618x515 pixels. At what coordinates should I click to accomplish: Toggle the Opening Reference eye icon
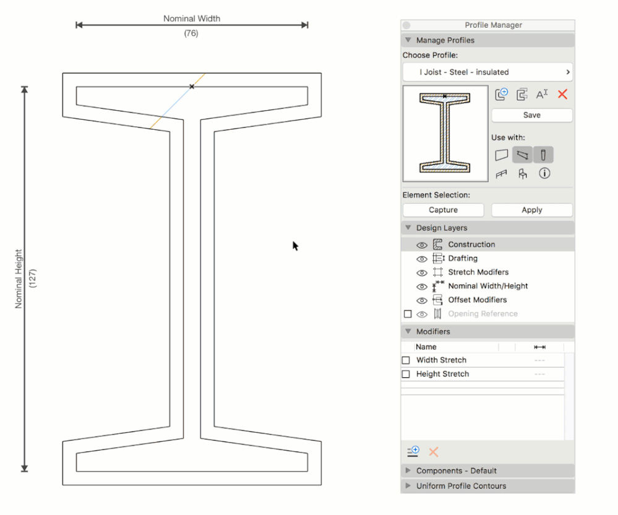point(422,315)
